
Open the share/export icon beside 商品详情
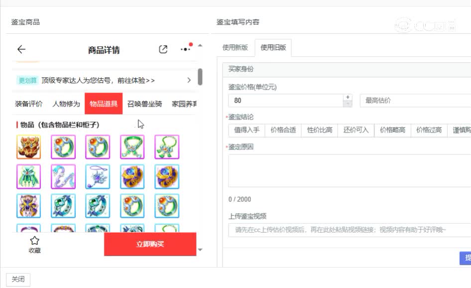click(x=163, y=49)
